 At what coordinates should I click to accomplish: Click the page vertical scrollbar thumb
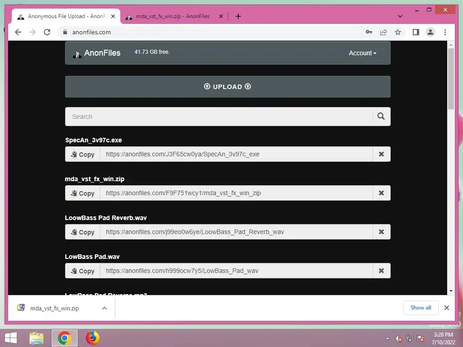451,79
